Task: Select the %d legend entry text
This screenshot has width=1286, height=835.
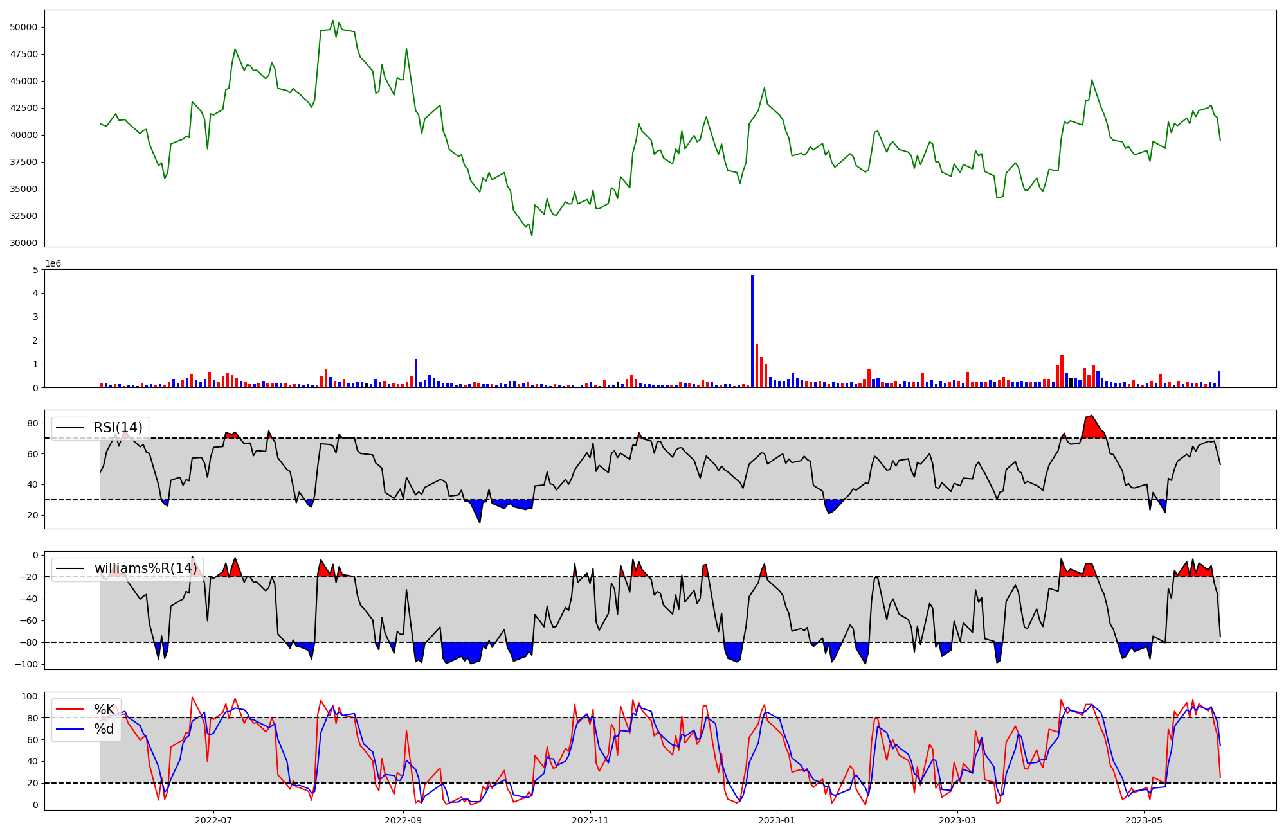Action: (x=104, y=729)
